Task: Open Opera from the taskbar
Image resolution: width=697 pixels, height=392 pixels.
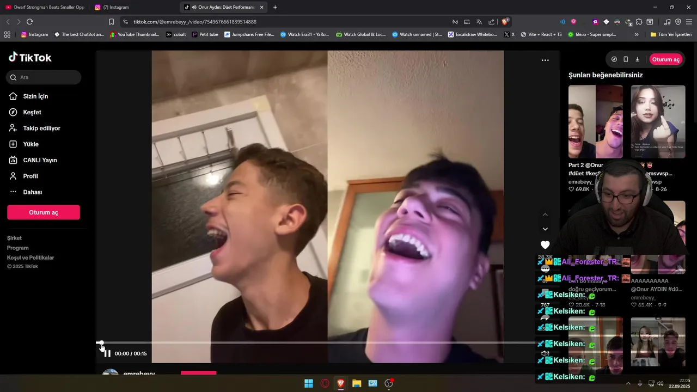Action: click(x=325, y=383)
